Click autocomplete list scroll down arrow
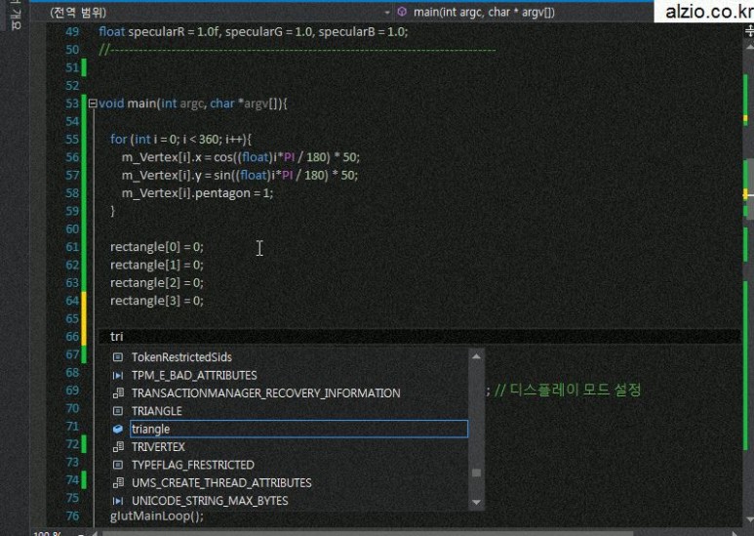 (x=476, y=502)
